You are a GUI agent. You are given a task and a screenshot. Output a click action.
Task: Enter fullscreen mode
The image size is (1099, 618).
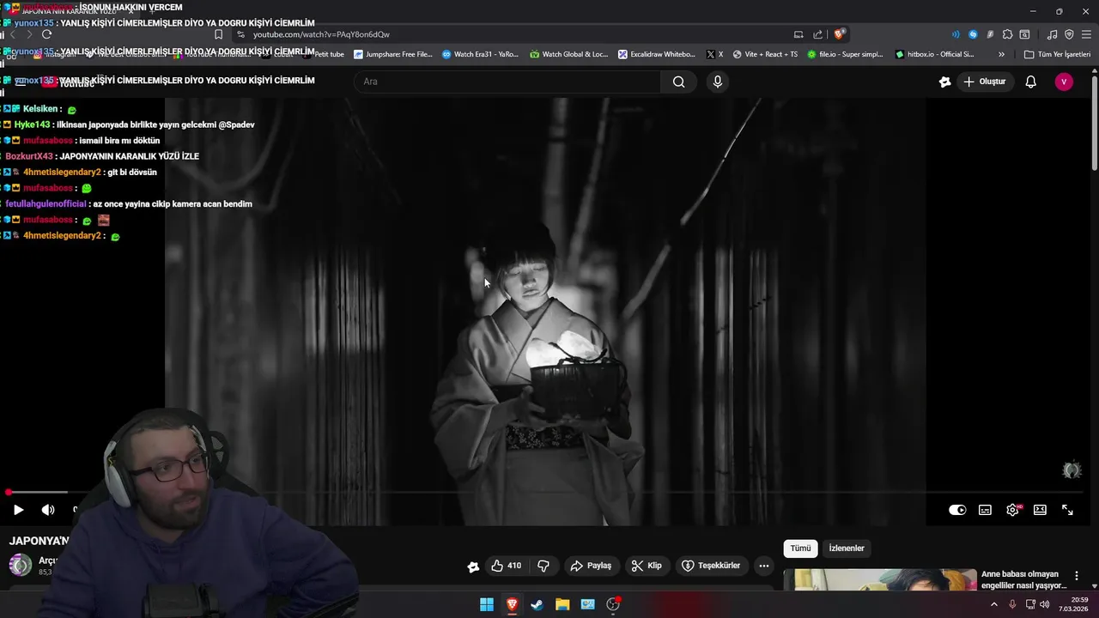(1067, 510)
